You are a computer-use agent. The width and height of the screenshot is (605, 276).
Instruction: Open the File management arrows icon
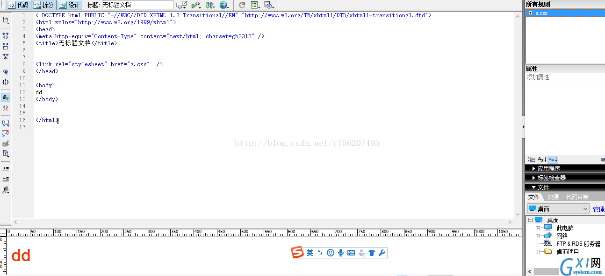tap(210, 5)
